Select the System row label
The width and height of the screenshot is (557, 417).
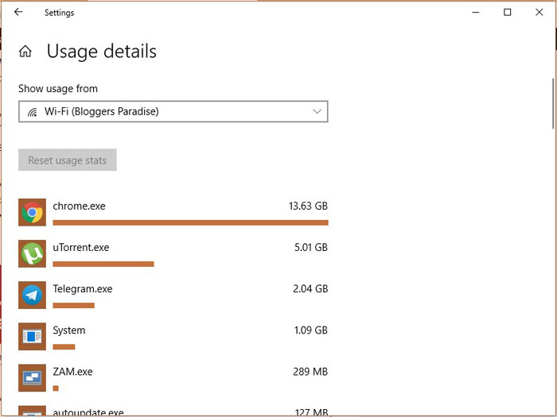[69, 330]
